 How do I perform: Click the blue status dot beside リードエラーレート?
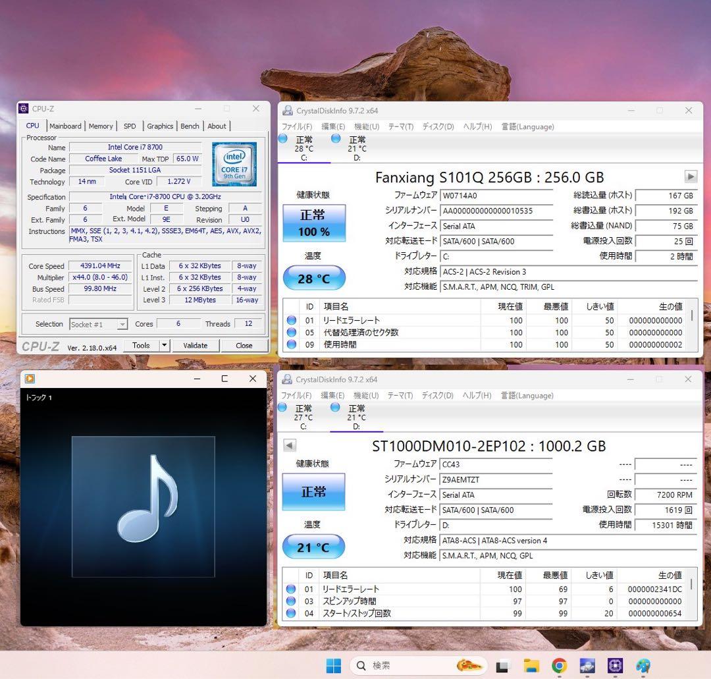tap(290, 321)
